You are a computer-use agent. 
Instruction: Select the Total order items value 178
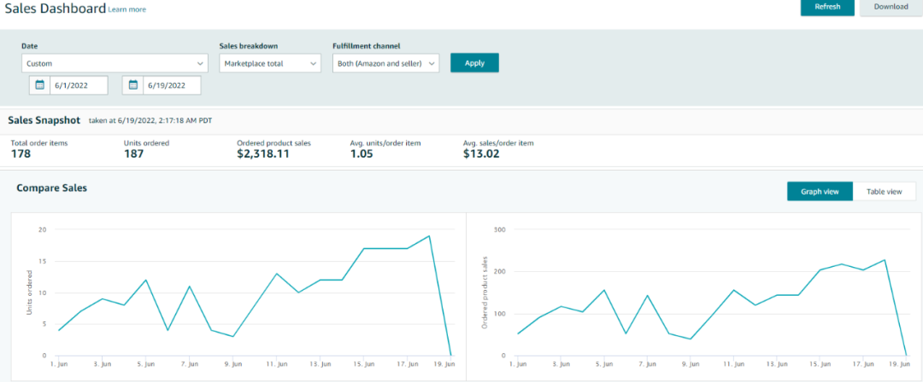click(x=23, y=154)
